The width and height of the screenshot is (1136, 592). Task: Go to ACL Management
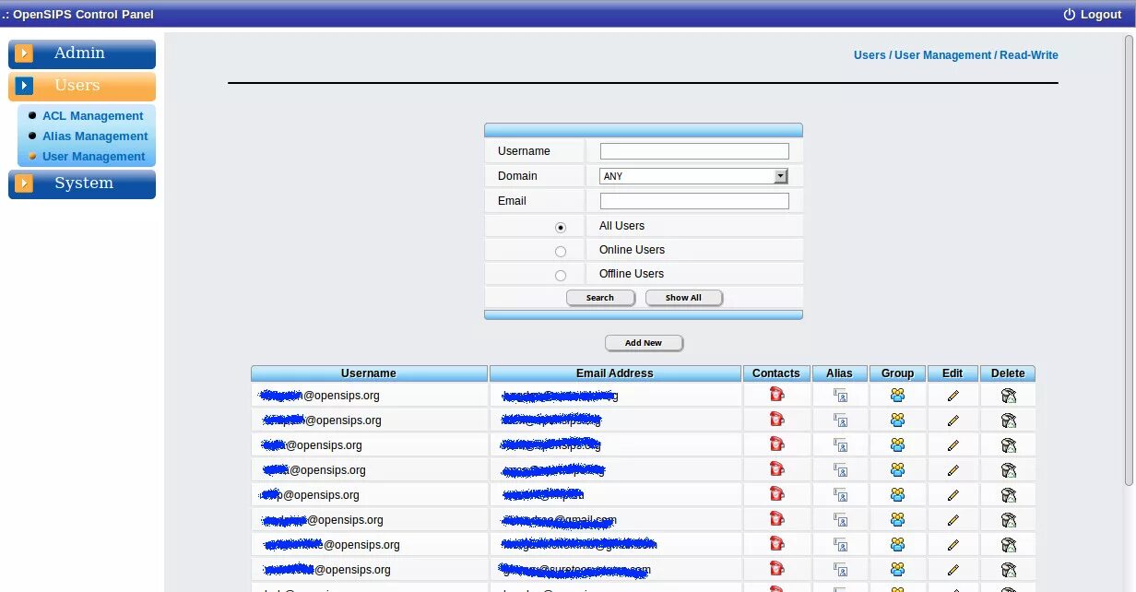pos(92,116)
